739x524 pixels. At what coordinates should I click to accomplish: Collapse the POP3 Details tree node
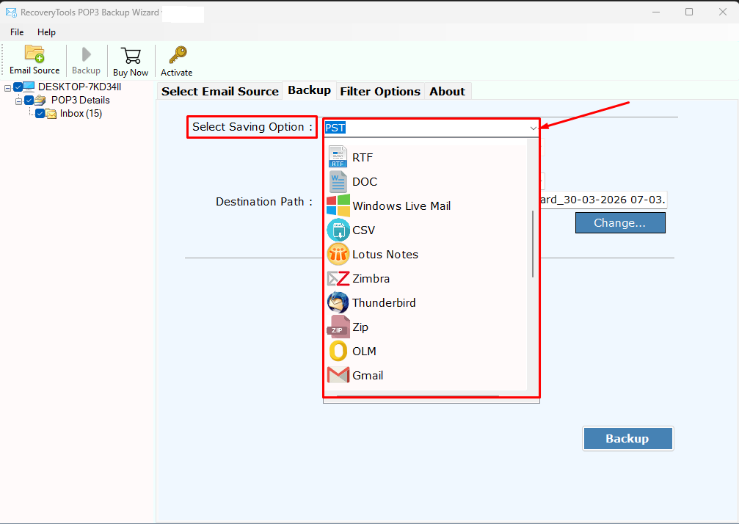[18, 101]
